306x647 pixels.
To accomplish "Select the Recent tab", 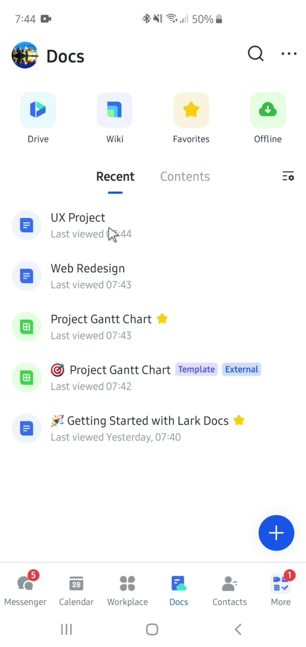I will (x=115, y=177).
